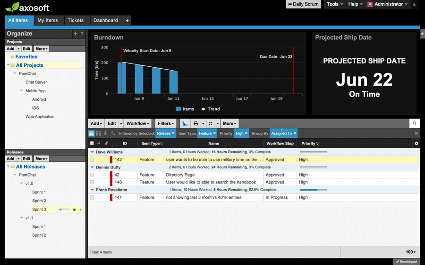The height and width of the screenshot is (265, 425).
Task: Switch to list view icon
Action: [x=92, y=133]
